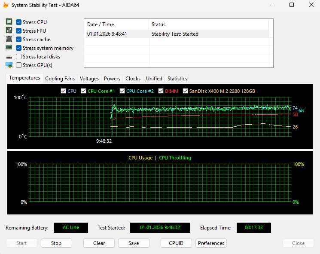320x254 pixels.
Task: Click the Test Started value 01.01.2026 9:48:32
Action: 160,228
